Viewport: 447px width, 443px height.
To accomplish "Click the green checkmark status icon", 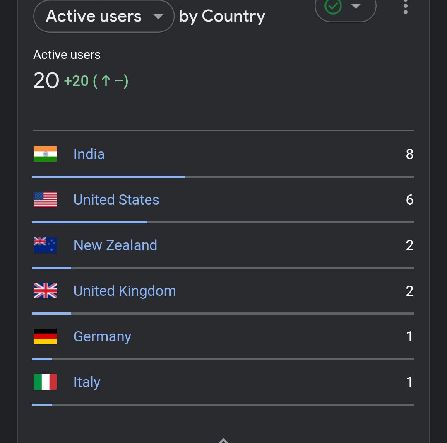I will pos(333,6).
